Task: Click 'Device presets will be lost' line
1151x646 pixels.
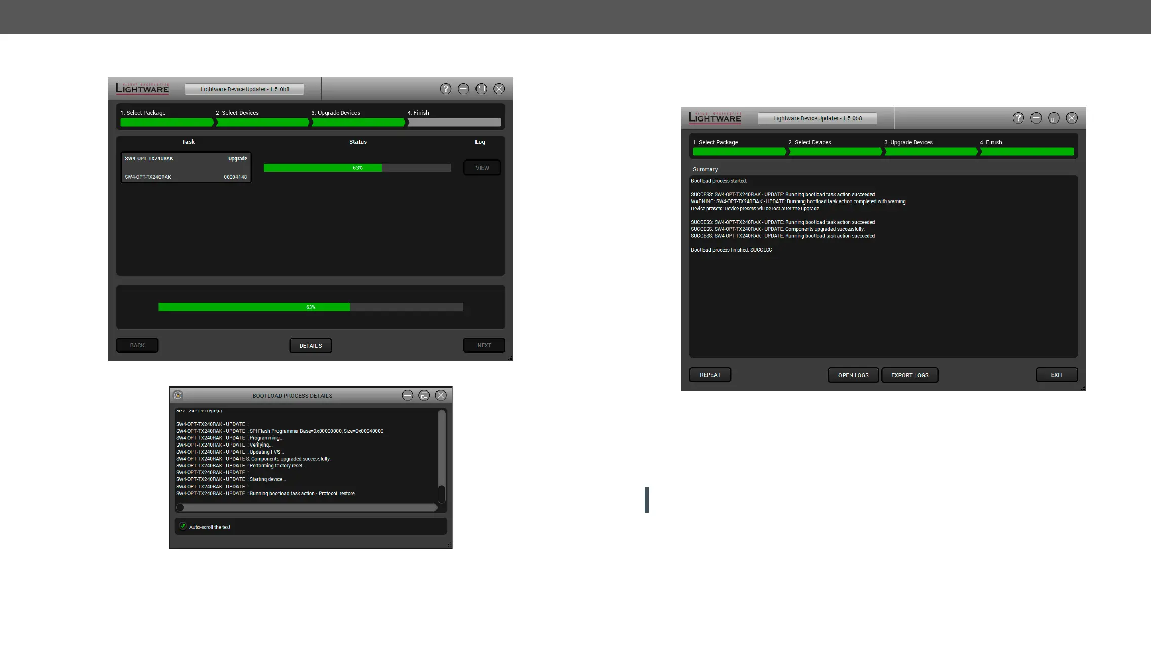Action: 755,208
